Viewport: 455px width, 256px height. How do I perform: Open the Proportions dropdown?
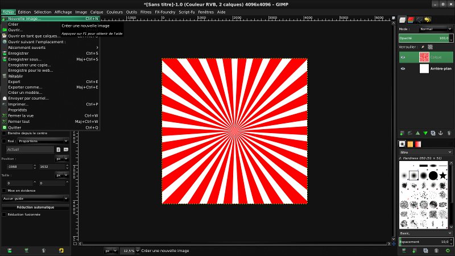(x=43, y=141)
